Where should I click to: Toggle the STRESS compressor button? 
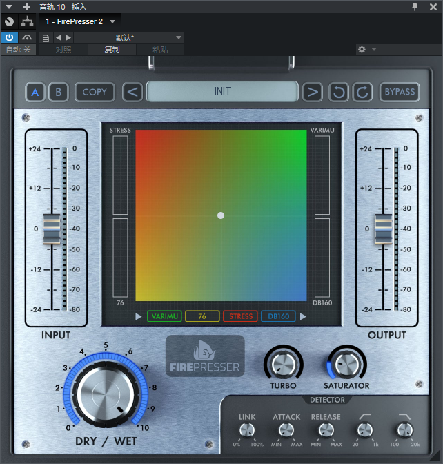pyautogui.click(x=240, y=316)
